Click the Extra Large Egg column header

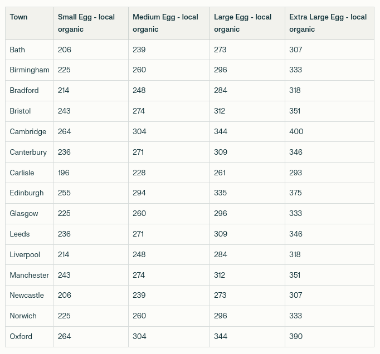328,23
